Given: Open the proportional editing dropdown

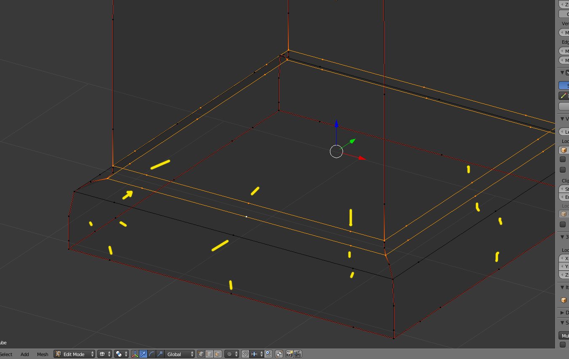Looking at the screenshot, I should tap(231, 354).
